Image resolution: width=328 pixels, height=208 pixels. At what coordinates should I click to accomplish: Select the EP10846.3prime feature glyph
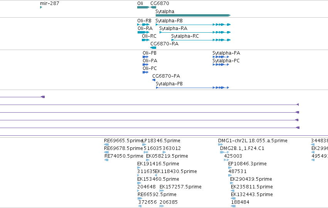[230, 168]
